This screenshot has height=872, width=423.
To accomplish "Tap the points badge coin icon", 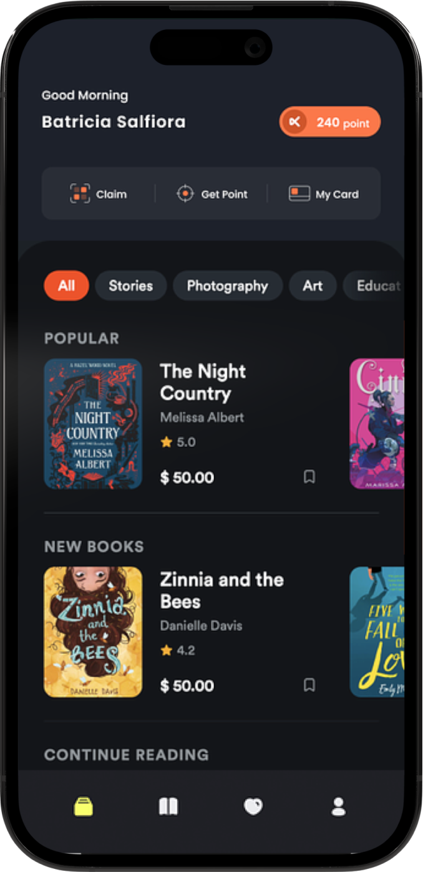I will click(295, 122).
